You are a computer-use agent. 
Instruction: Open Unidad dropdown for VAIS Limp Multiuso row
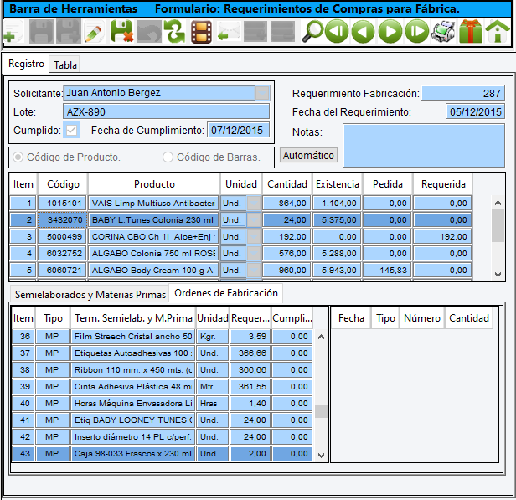254,204
